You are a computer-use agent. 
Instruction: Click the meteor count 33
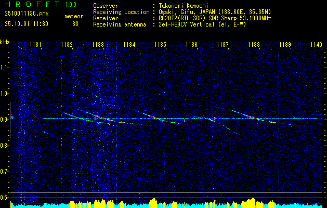point(75,24)
